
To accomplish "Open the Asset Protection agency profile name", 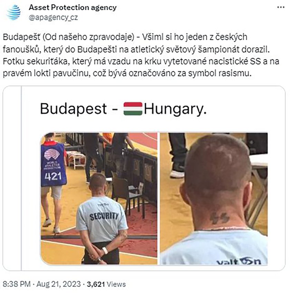I will 72,8.
